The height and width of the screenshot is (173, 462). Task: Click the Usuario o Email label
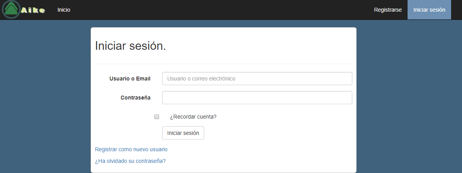(x=130, y=79)
